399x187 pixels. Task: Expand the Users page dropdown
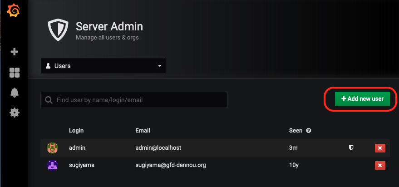pos(103,66)
